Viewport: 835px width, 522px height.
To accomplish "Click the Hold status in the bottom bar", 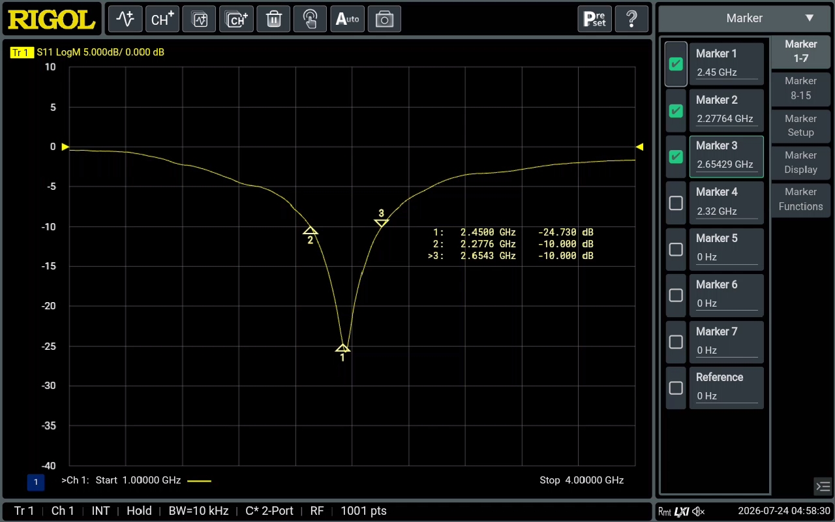I will click(x=139, y=511).
